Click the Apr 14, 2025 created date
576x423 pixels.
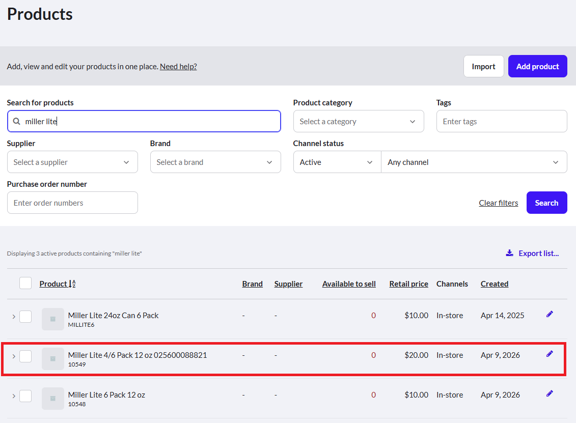pos(502,316)
